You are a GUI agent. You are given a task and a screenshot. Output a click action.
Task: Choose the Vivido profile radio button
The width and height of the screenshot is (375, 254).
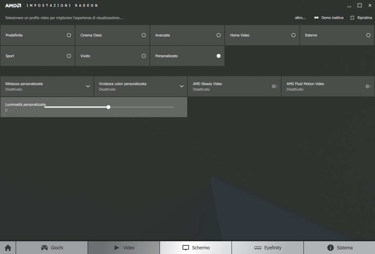(144, 56)
